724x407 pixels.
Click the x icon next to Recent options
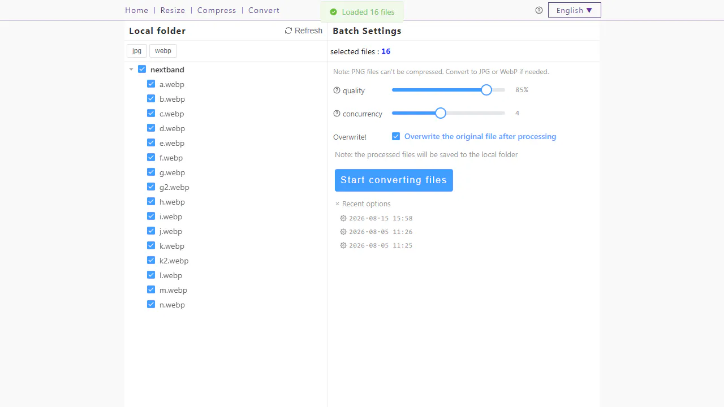tap(338, 204)
